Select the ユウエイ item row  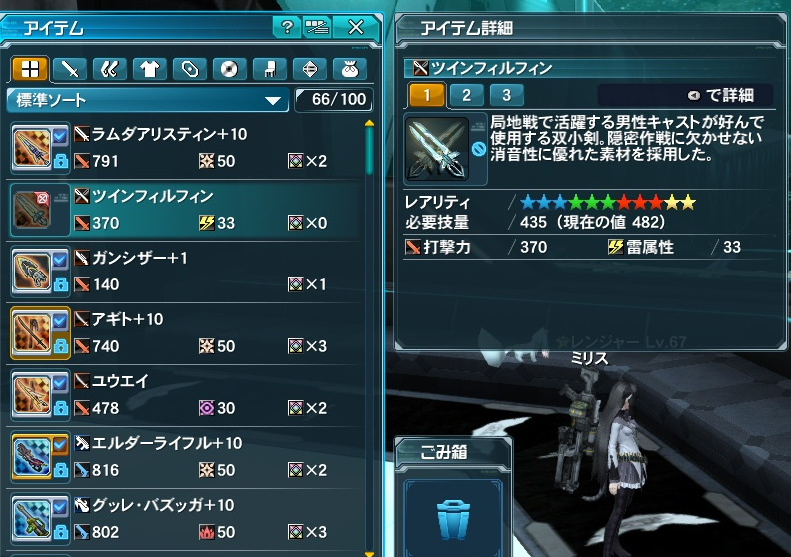pos(187,395)
